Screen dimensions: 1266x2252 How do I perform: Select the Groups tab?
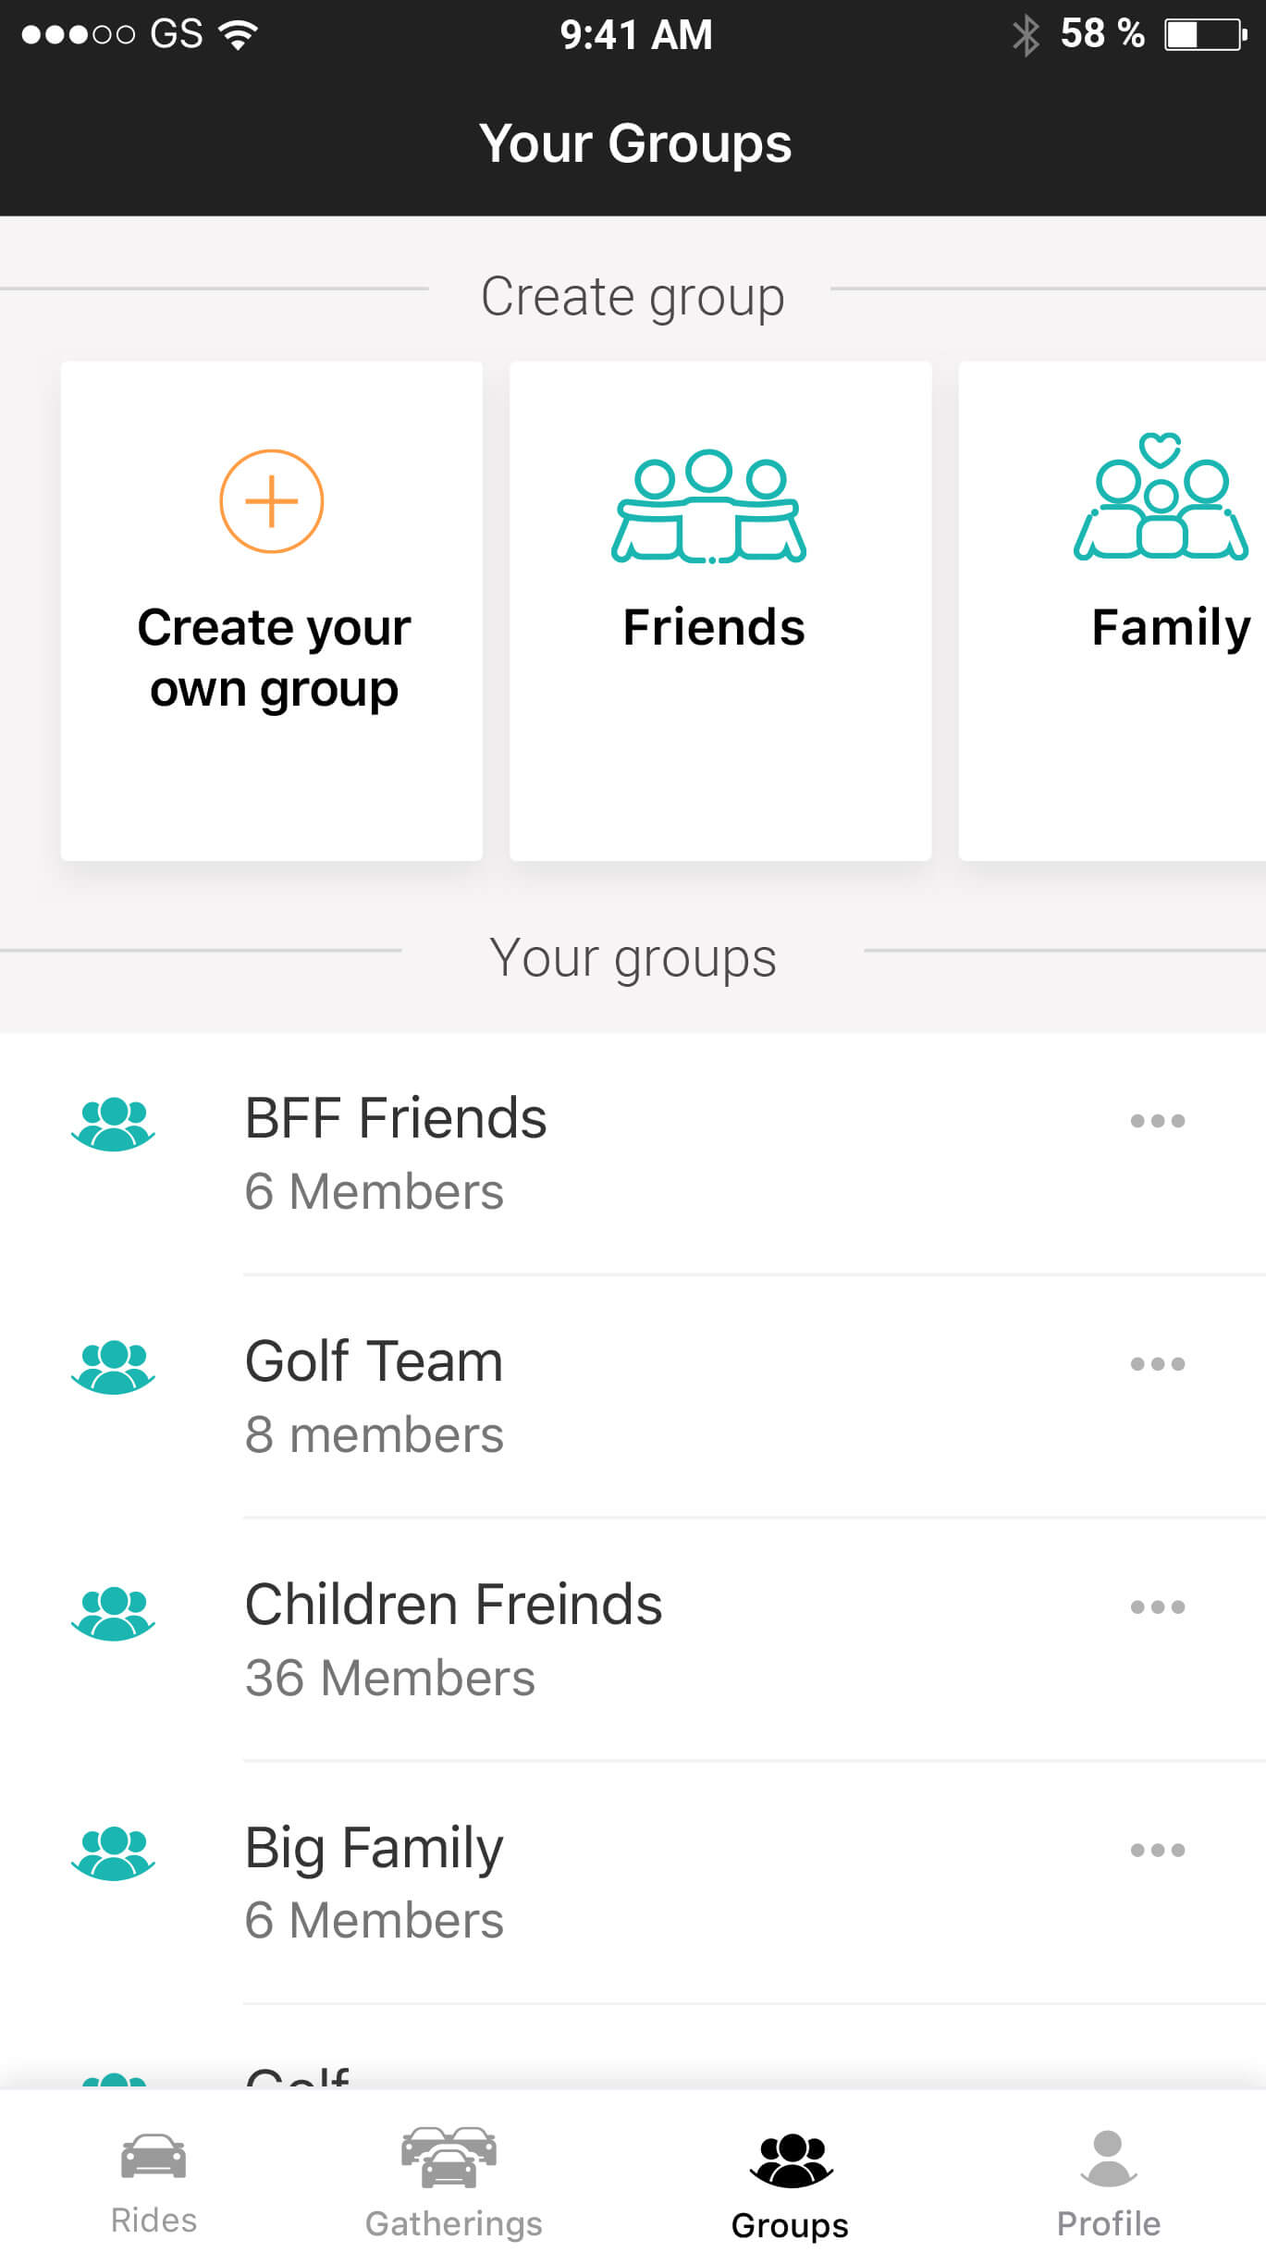click(790, 2179)
